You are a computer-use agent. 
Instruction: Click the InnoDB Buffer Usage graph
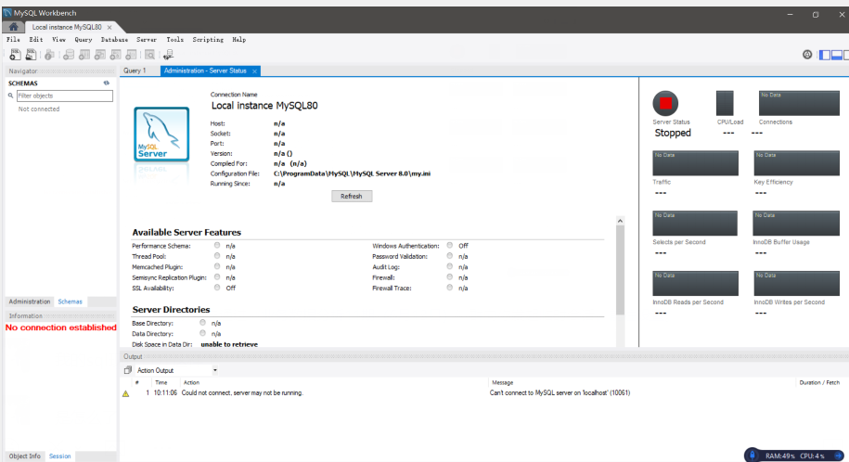(x=796, y=224)
